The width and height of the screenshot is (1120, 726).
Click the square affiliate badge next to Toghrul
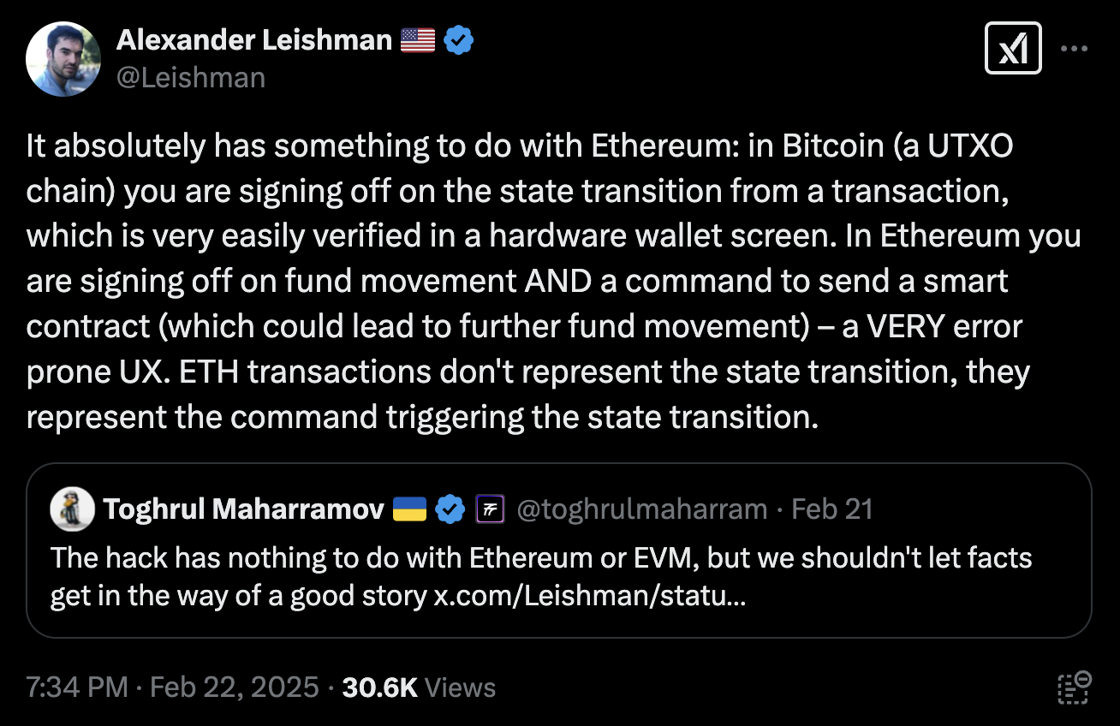(x=489, y=509)
